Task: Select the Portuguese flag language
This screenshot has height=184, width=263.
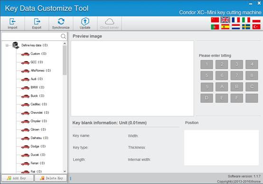Action: click(215, 27)
